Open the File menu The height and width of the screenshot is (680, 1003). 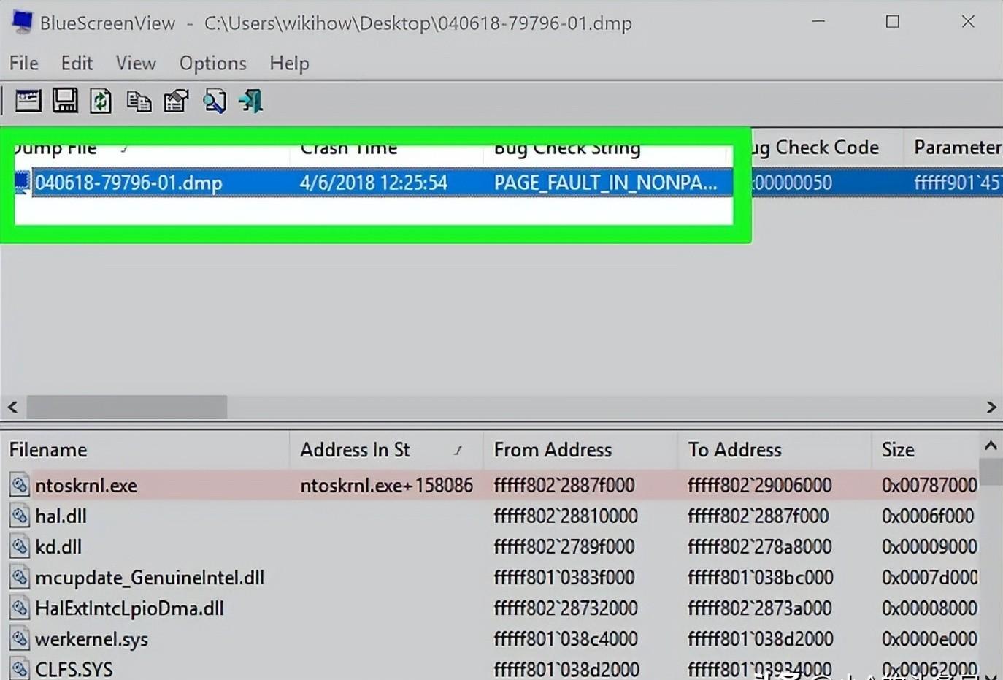coord(24,63)
